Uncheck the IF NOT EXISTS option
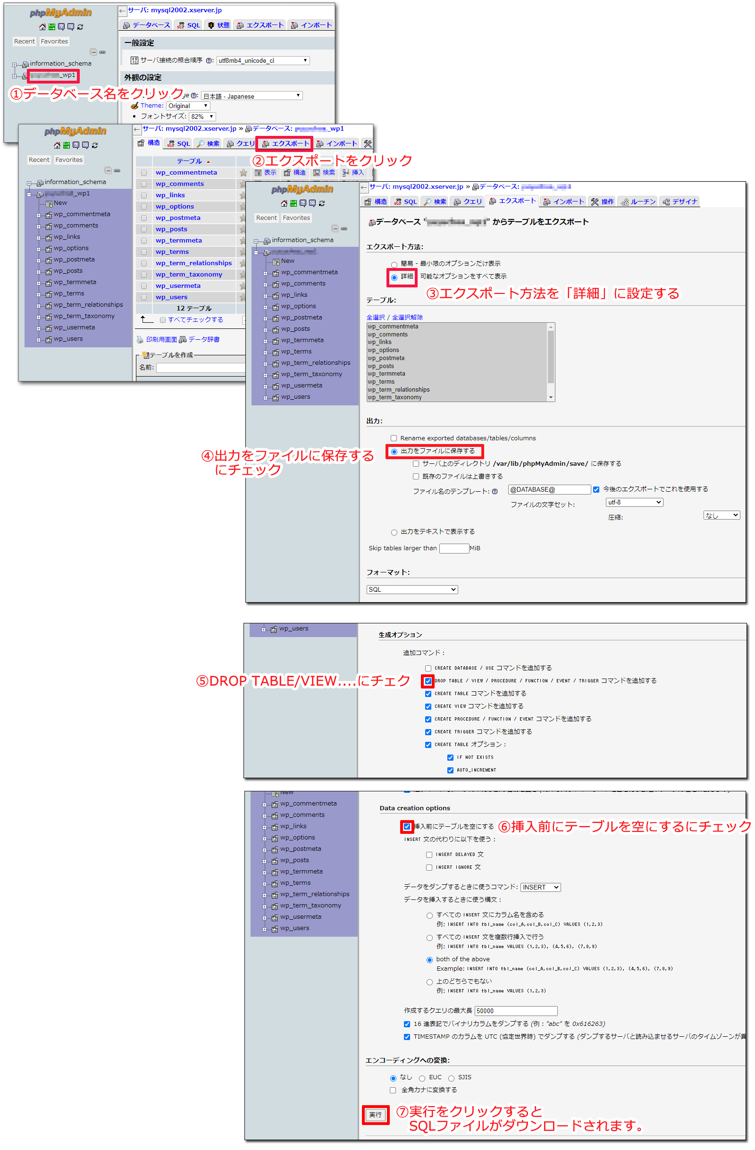The width and height of the screenshot is (755, 1150). coord(451,758)
